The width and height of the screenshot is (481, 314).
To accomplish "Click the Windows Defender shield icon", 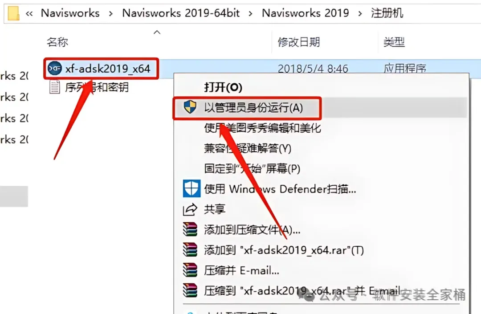I will (x=192, y=188).
